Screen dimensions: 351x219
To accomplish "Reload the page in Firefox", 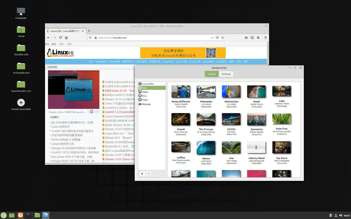I will click(61, 38).
